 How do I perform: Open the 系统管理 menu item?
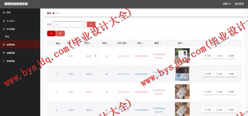20,61
